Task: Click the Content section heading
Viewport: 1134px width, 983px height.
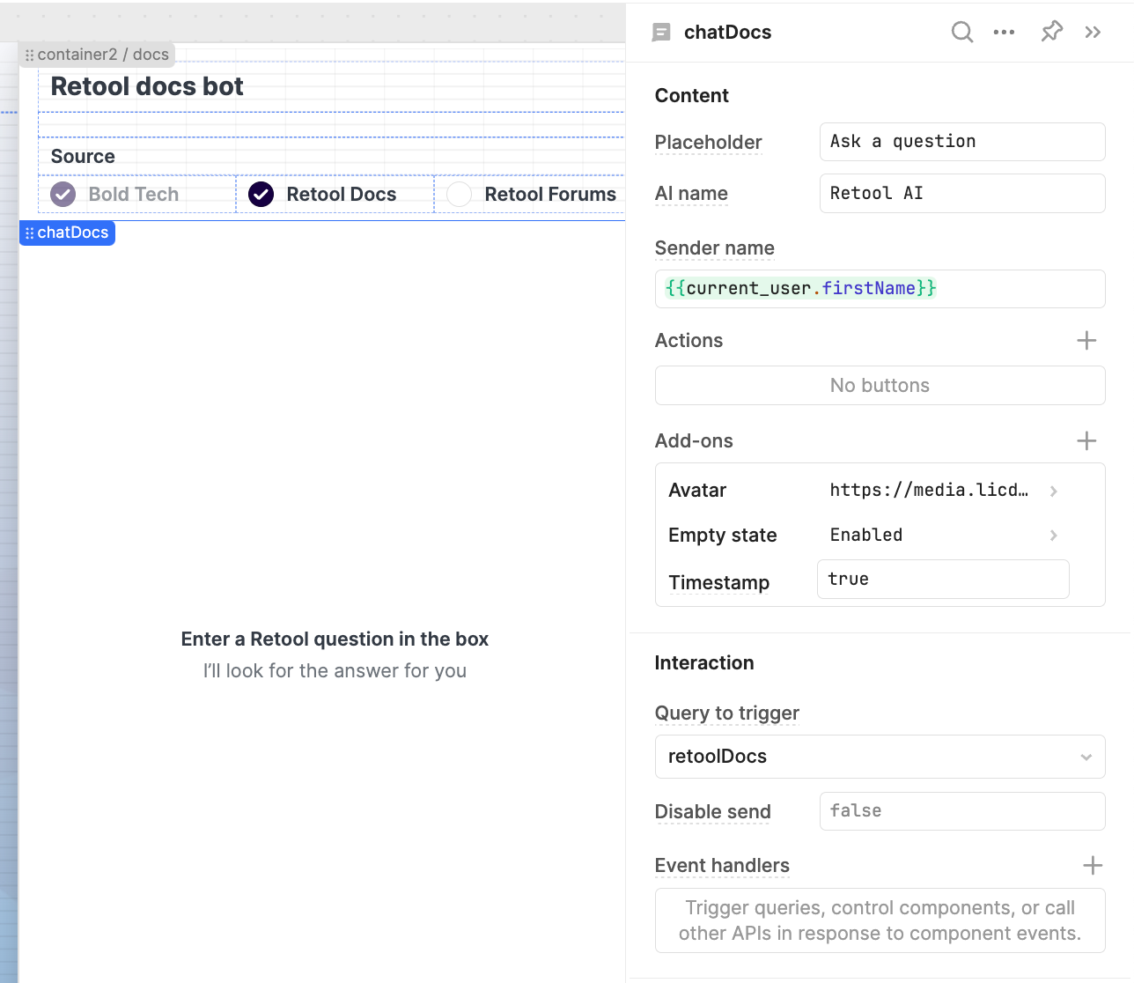Action: [691, 96]
